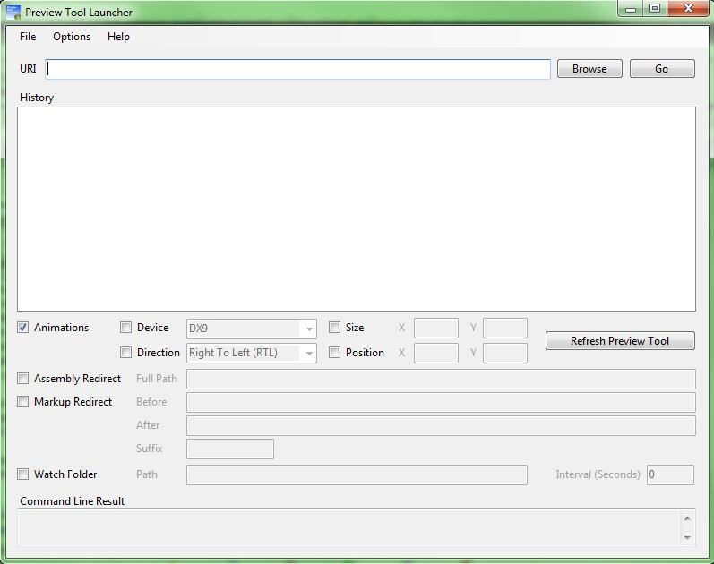Open the Right To Left direction dropdown
Image resolution: width=714 pixels, height=564 pixels.
(252, 353)
